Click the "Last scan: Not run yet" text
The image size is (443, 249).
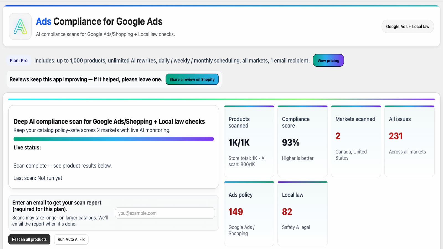click(38, 178)
